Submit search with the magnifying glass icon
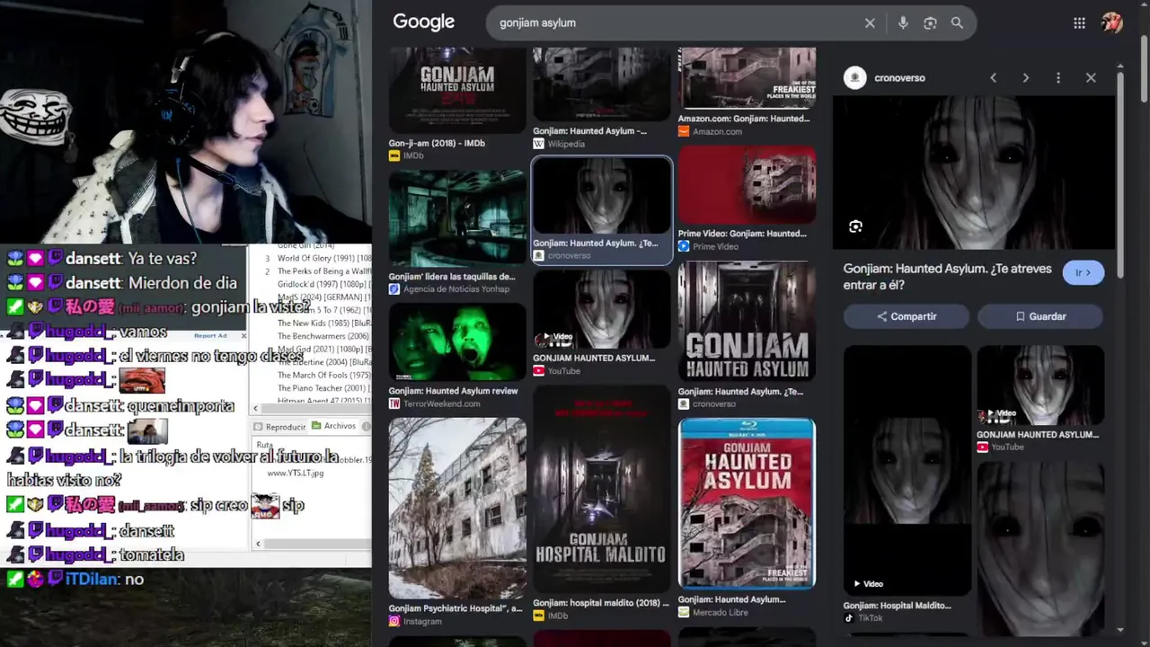The width and height of the screenshot is (1150, 647). click(957, 23)
